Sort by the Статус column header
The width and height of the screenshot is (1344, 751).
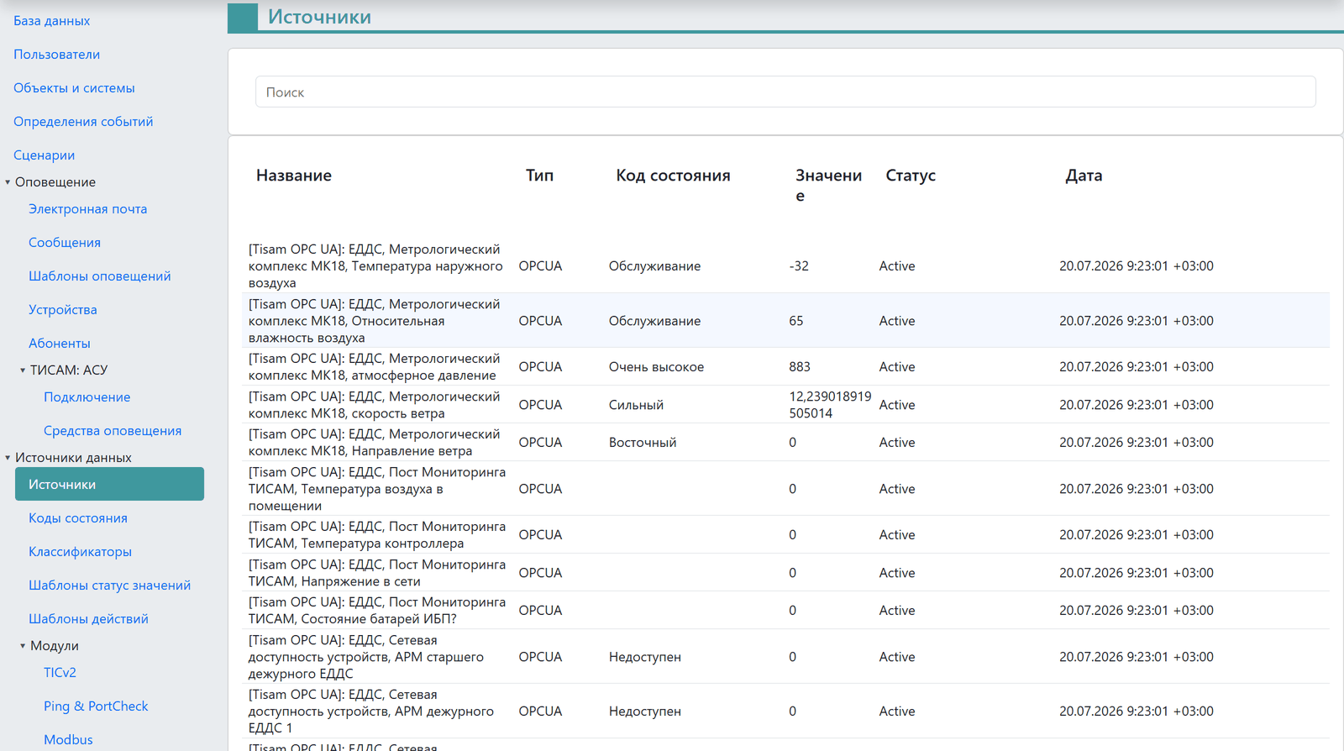click(911, 175)
